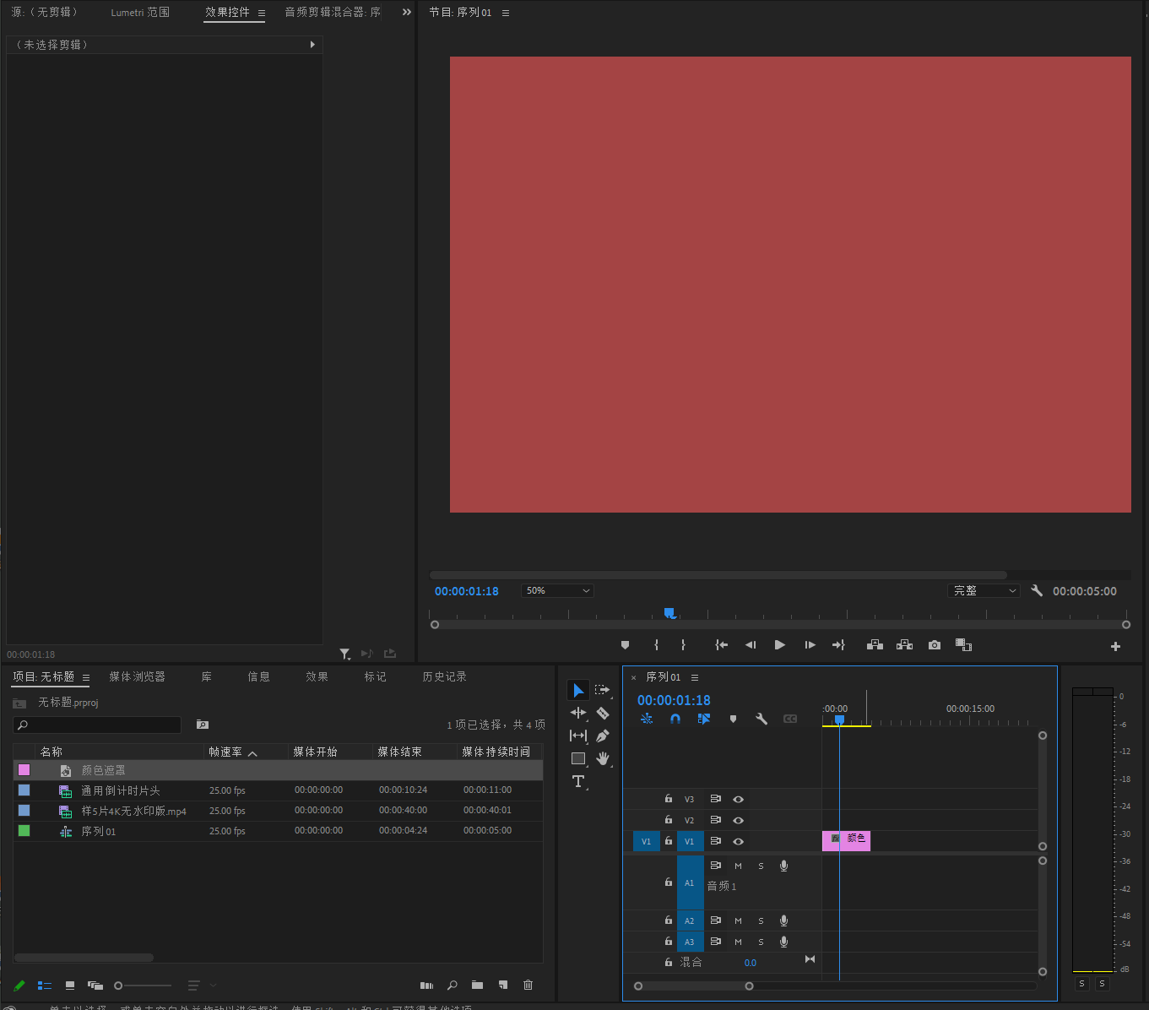
Task: Click the Export Frame camera icon
Action: pos(935,645)
